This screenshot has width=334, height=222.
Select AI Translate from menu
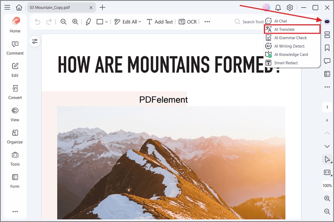[292, 29]
